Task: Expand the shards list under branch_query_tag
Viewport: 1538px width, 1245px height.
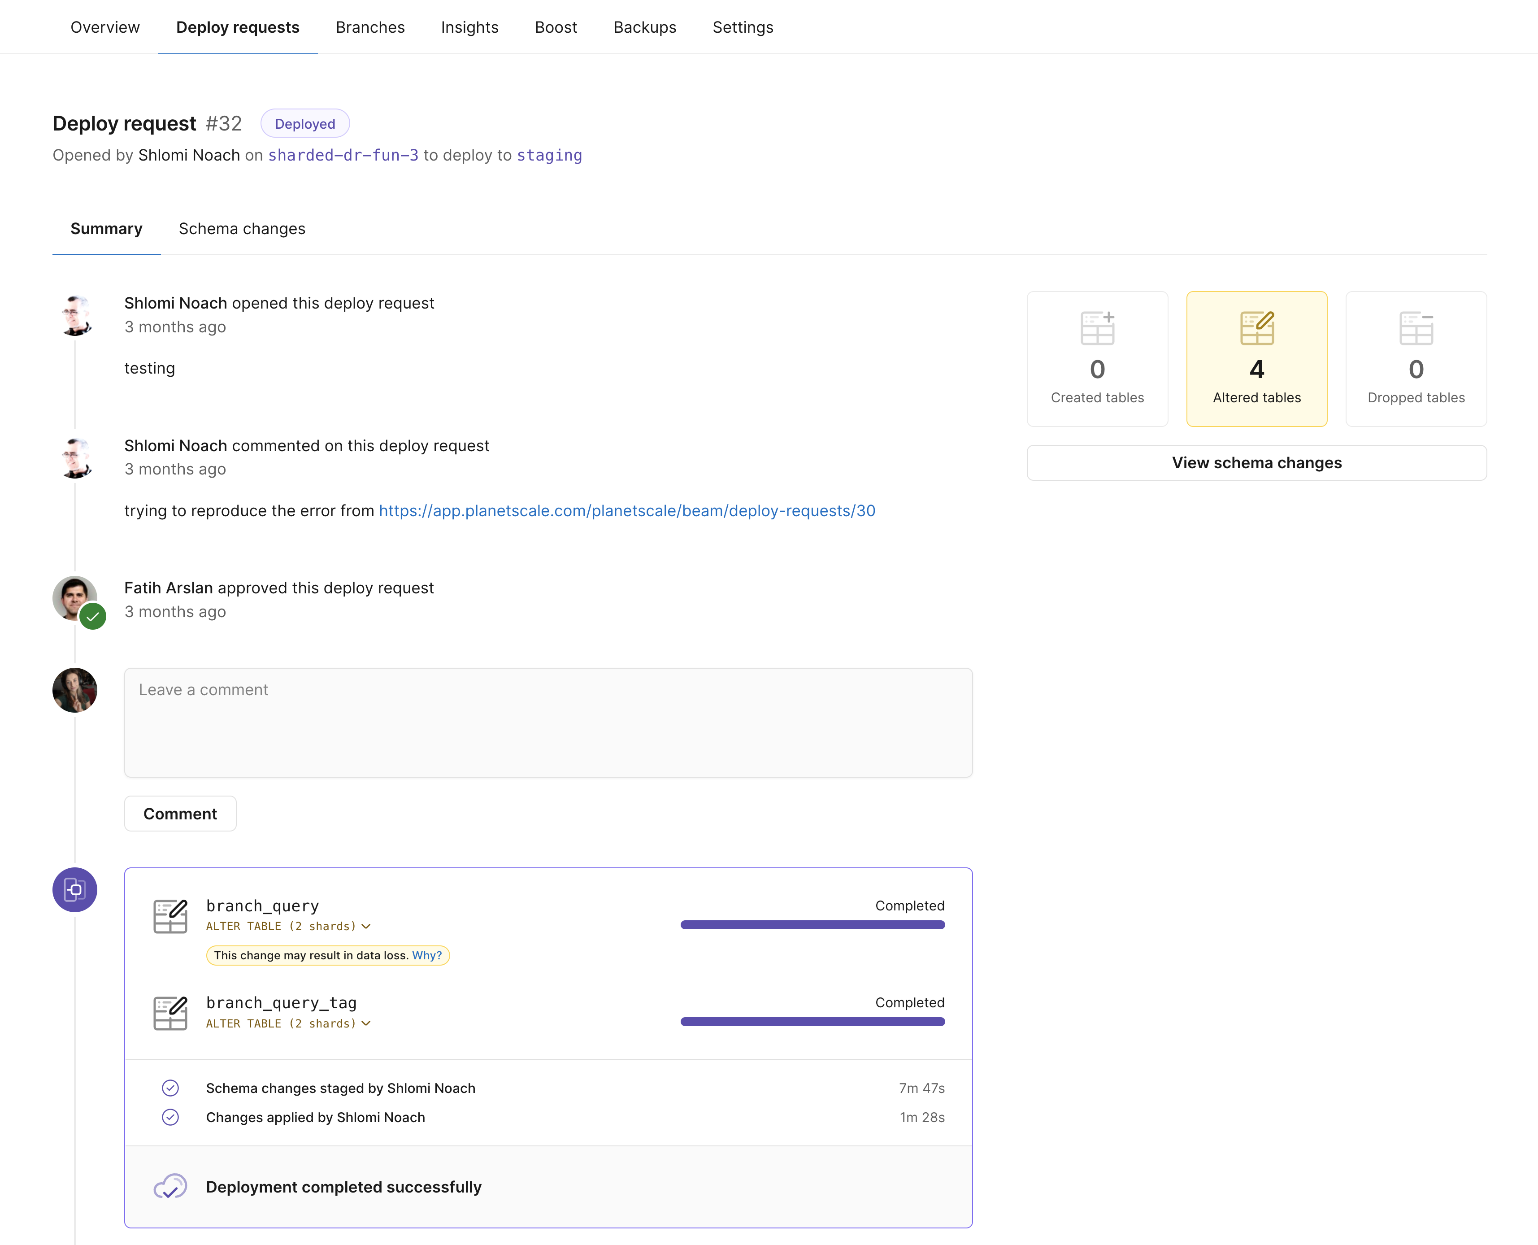Action: pyautogui.click(x=366, y=1023)
